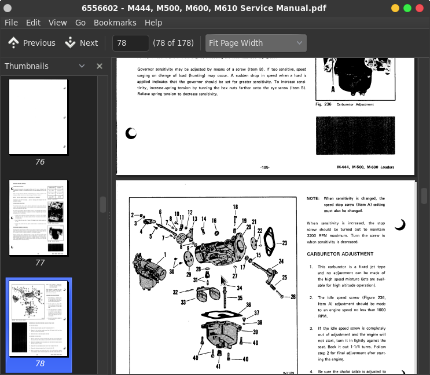Open the Help menu

click(153, 23)
